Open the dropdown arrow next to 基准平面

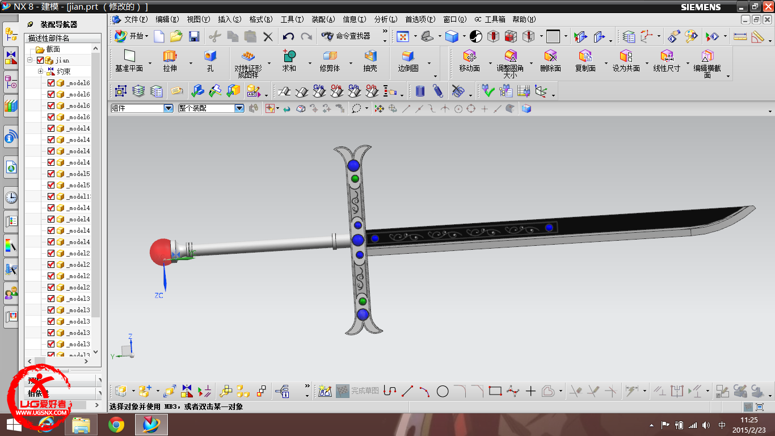150,63
